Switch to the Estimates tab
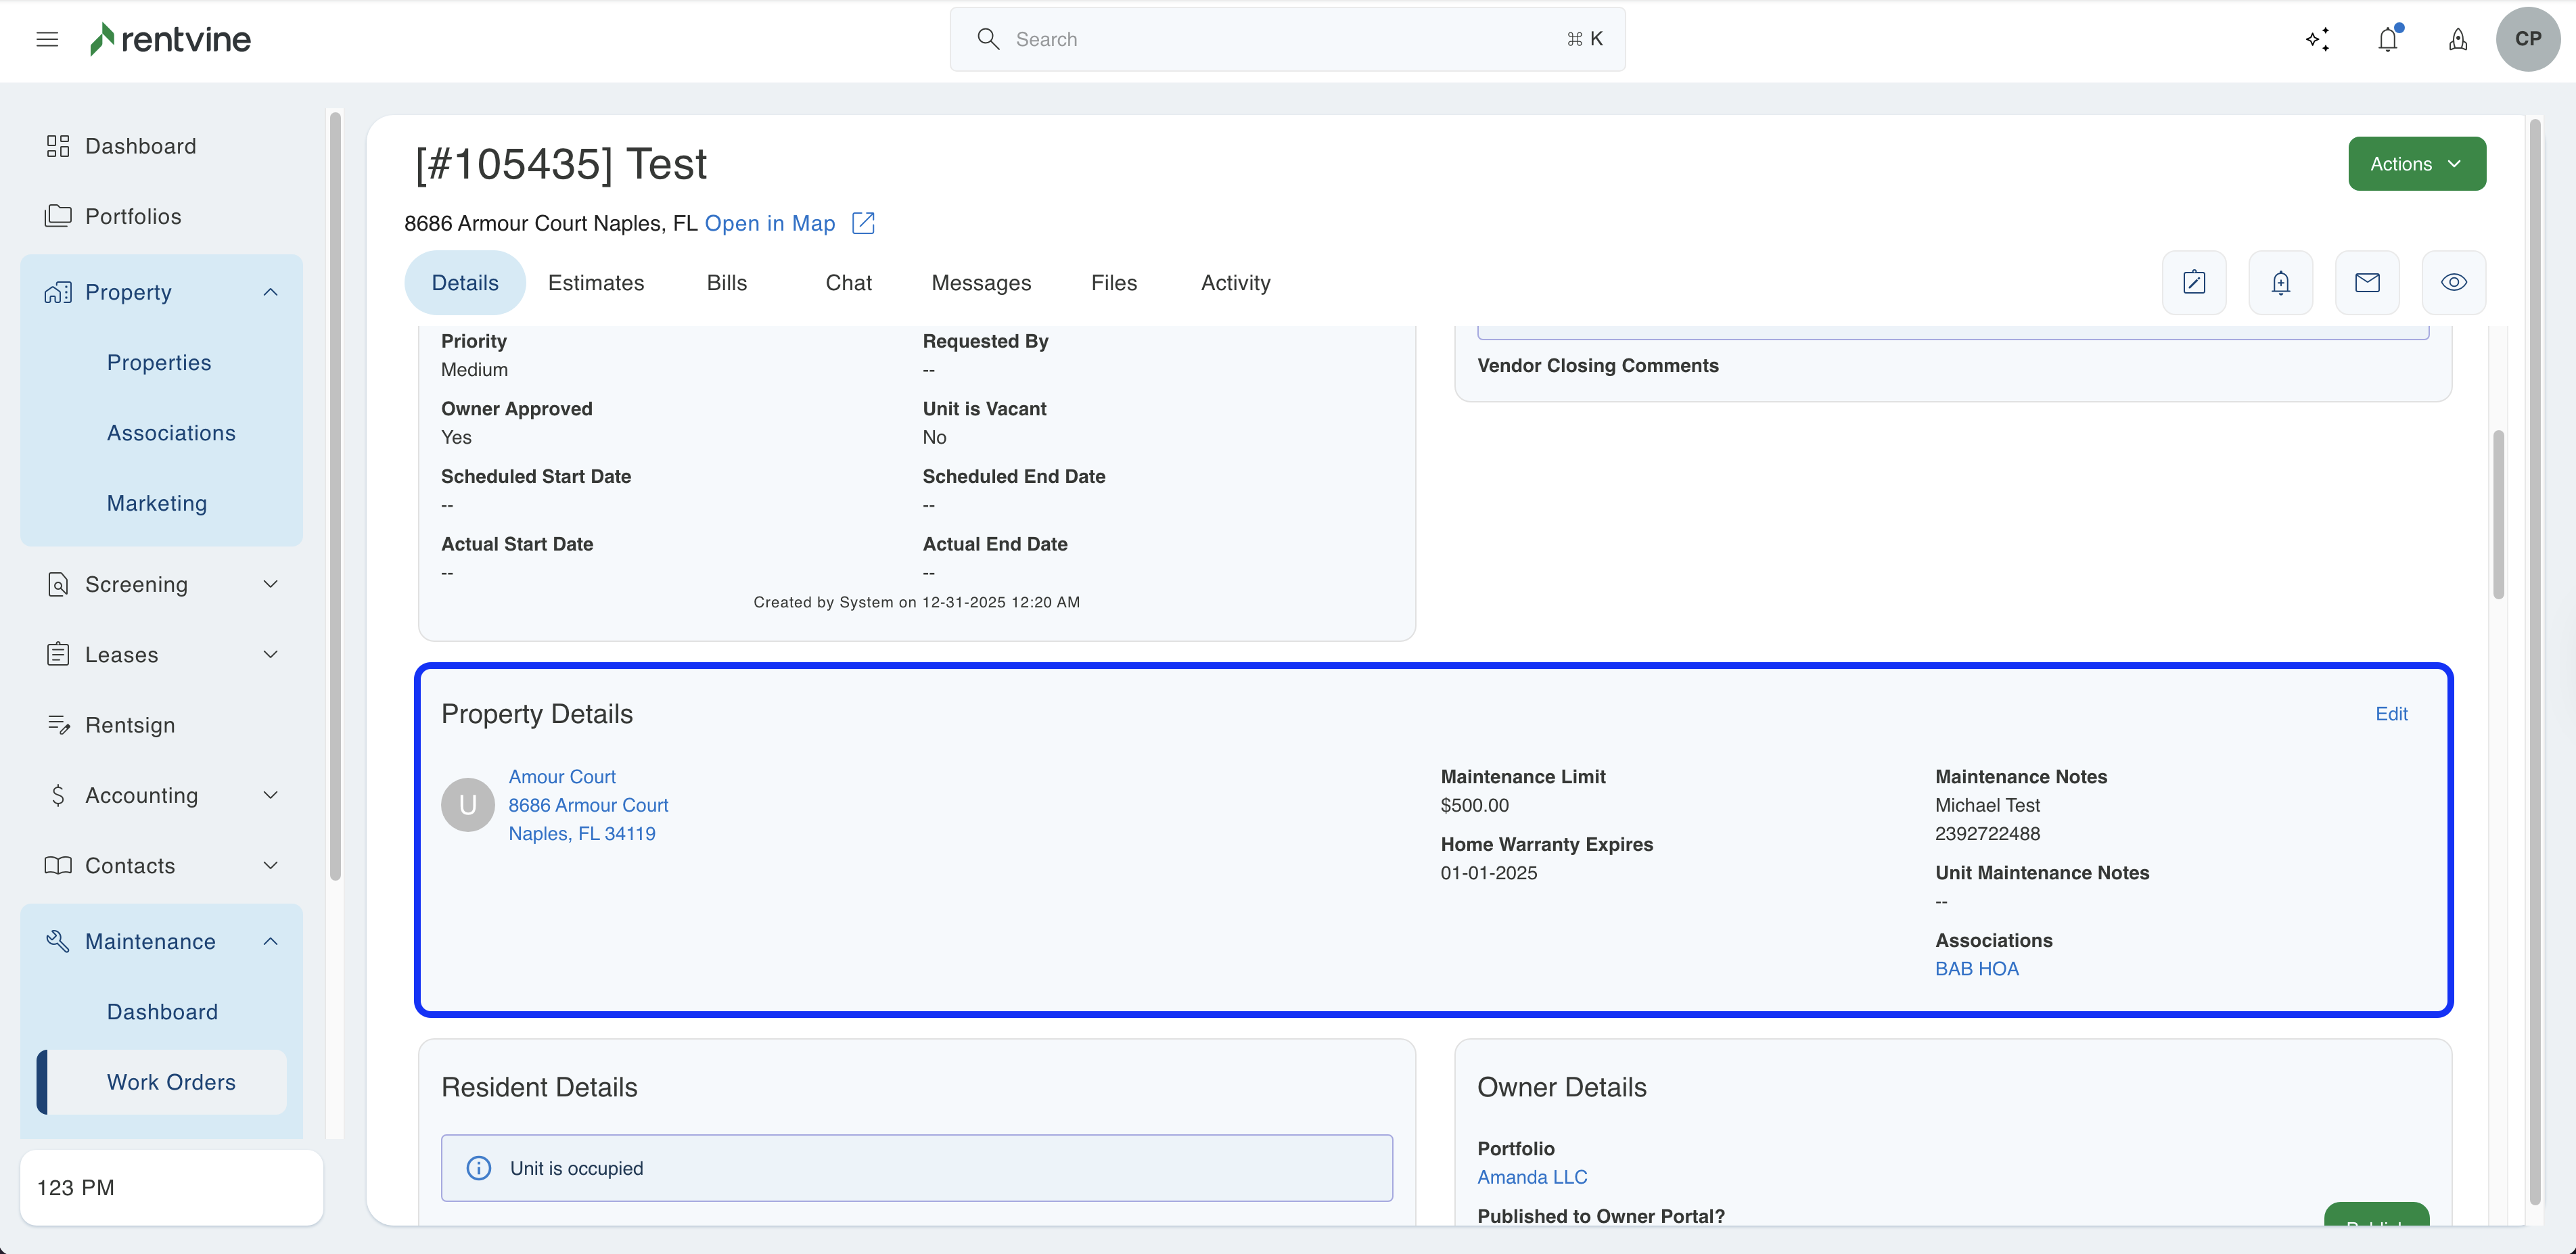Viewport: 2576px width, 1254px height. click(596, 283)
